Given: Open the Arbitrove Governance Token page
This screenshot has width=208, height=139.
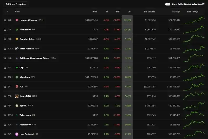Looking at the screenshot, I should coord(34,58).
